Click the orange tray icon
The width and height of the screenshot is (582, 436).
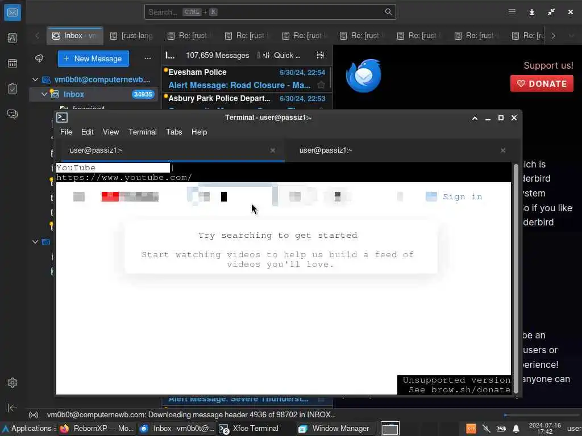(471, 429)
